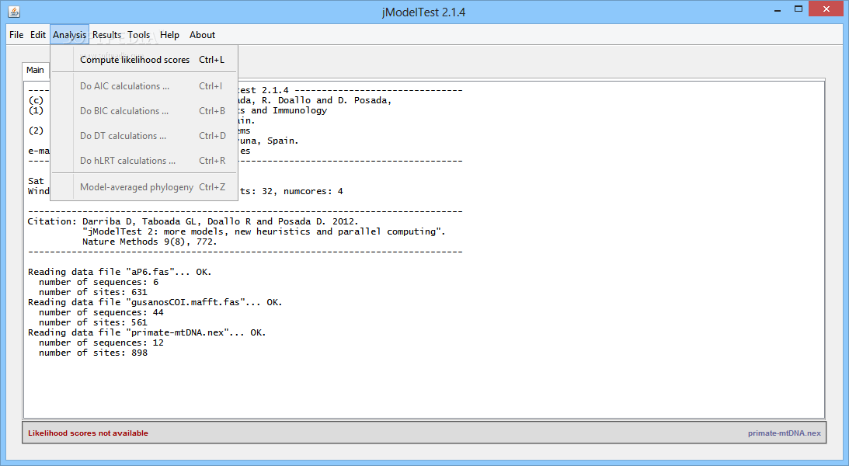Open the About menu
This screenshot has height=466, width=849.
202,35
